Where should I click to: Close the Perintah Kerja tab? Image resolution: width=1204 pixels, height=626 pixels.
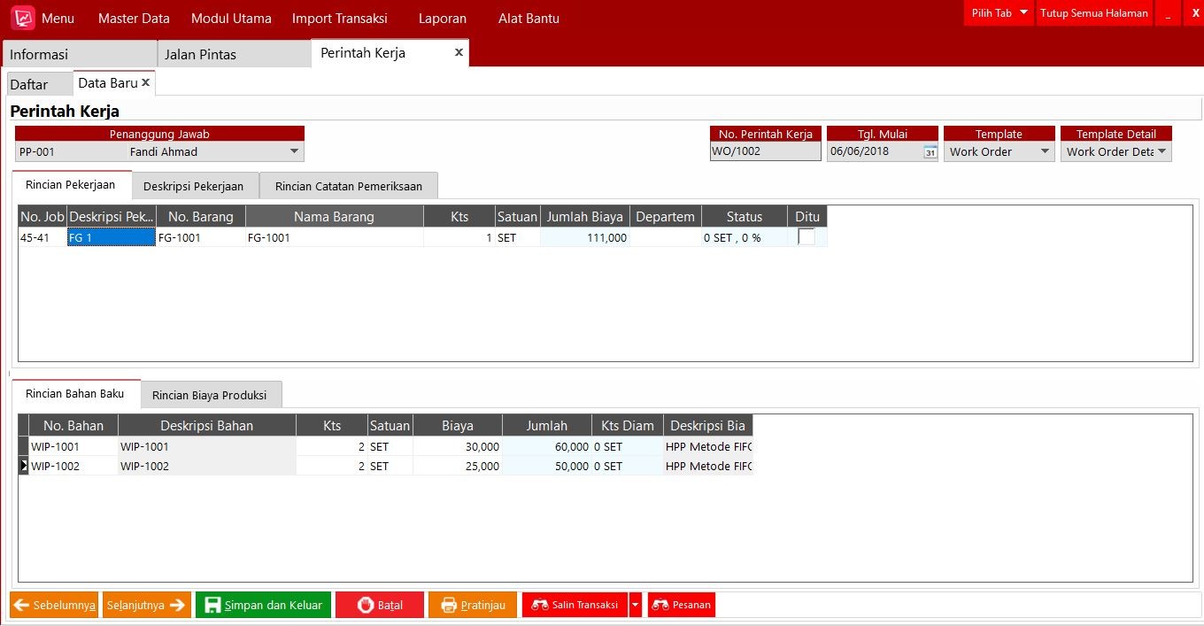(459, 53)
